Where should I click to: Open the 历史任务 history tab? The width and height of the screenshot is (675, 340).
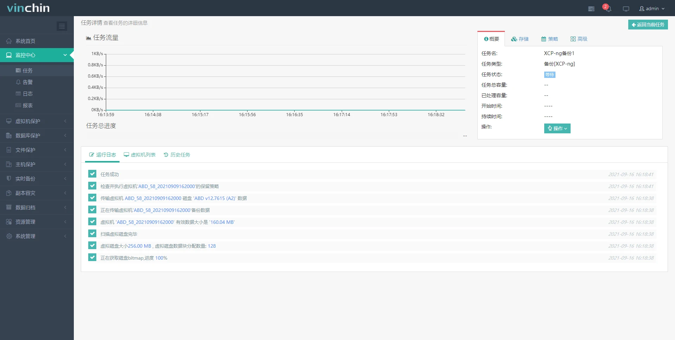point(177,155)
